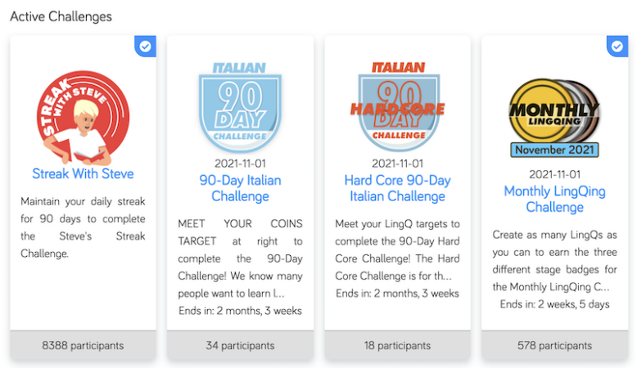Open the Streak With Steve link
Screen dimensions: 637x368
pyautogui.click(x=83, y=173)
